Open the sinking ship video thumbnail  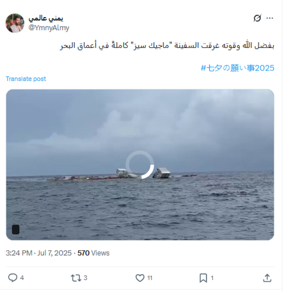(x=140, y=165)
